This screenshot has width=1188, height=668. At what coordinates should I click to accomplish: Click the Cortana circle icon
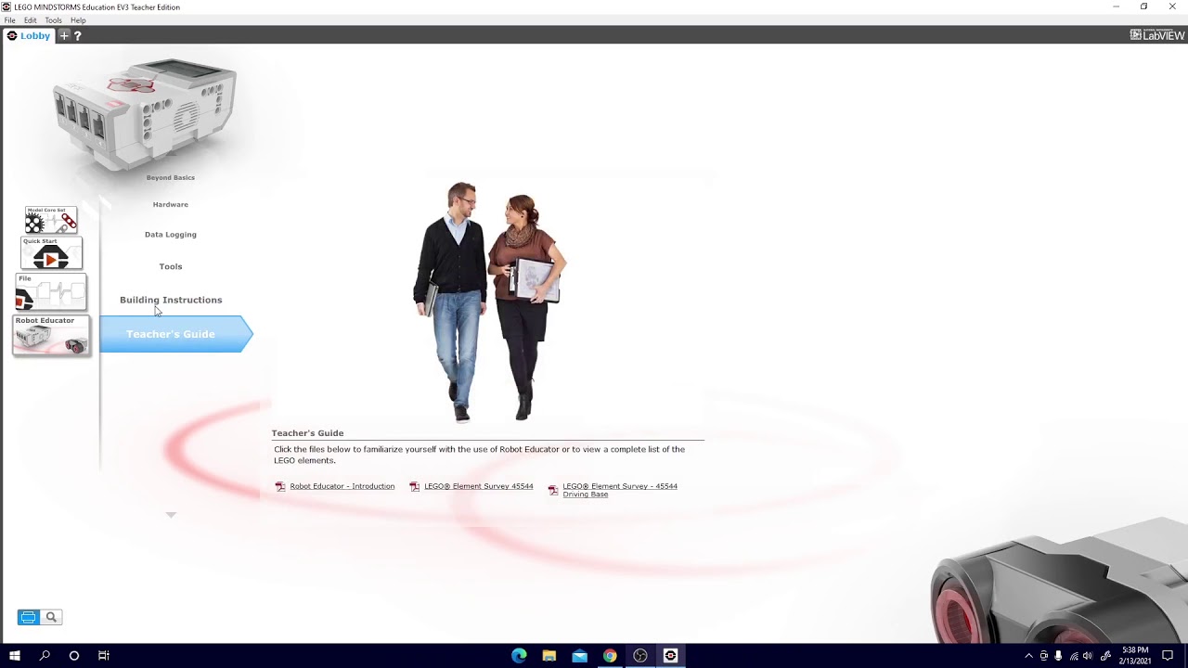[74, 656]
